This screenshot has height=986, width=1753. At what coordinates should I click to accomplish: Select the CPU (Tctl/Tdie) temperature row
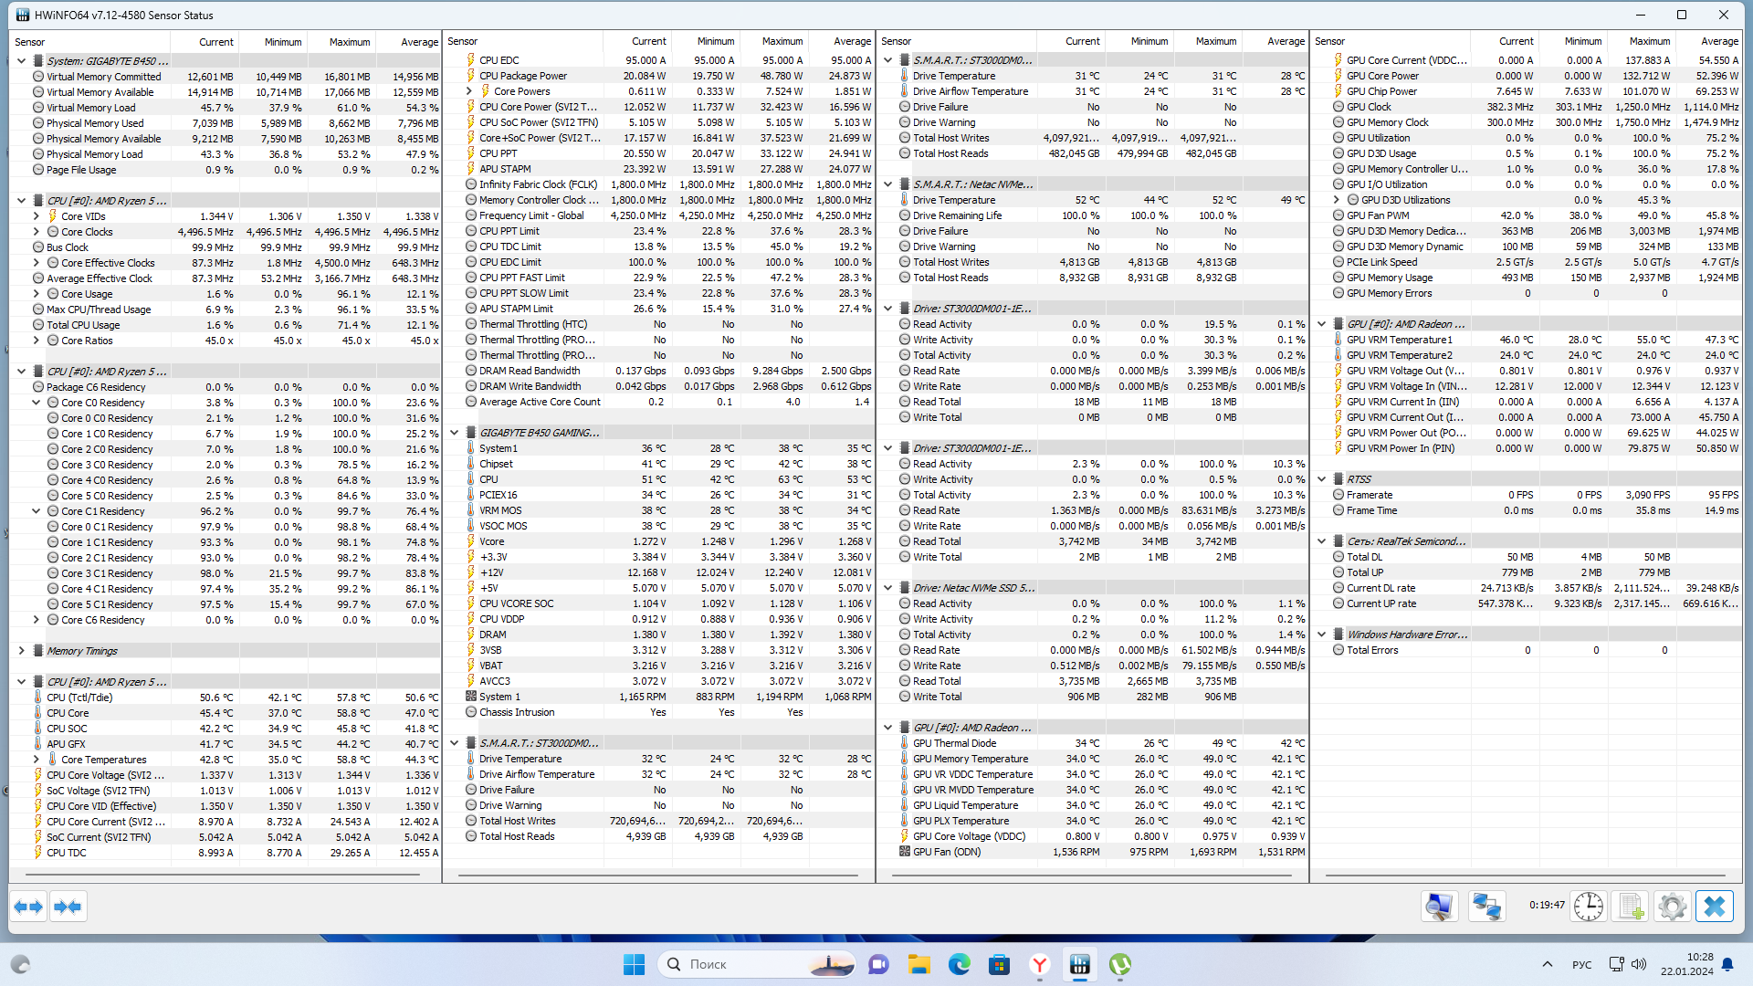tap(79, 698)
